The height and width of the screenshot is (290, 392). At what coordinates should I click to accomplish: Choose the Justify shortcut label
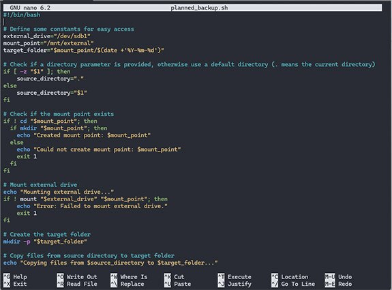point(239,284)
